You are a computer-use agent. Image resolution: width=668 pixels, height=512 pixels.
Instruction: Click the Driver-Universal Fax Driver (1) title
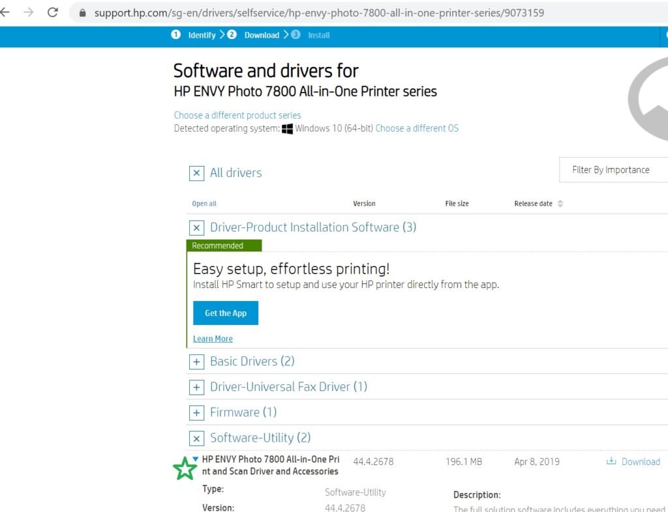(288, 387)
